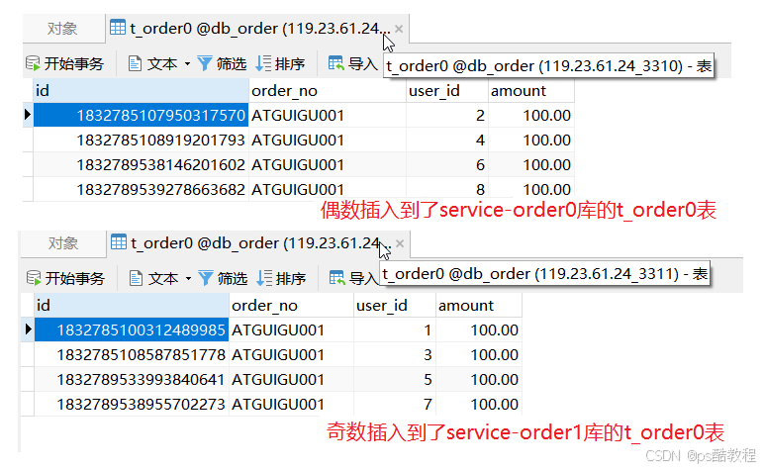Click the table icon on lower t_order0 tab
764x469 pixels.
click(119, 242)
